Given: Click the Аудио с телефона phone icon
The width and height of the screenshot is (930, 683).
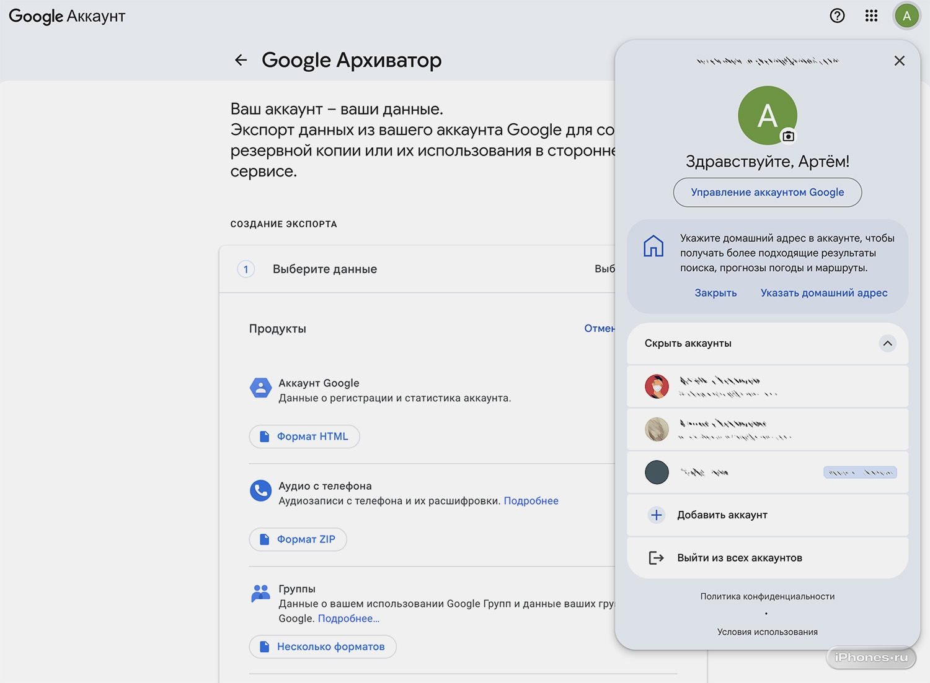Looking at the screenshot, I should (260, 490).
